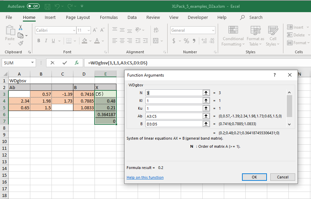
Task: Click OK in Function Arguments dialog
Action: click(x=254, y=177)
